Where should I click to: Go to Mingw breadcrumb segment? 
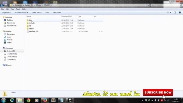point(39,5)
